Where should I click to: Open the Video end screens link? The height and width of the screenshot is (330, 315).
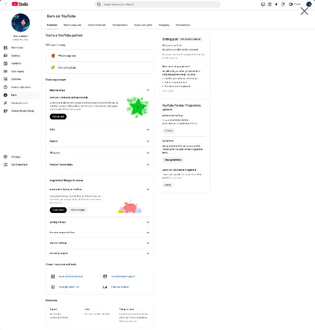pos(120,287)
